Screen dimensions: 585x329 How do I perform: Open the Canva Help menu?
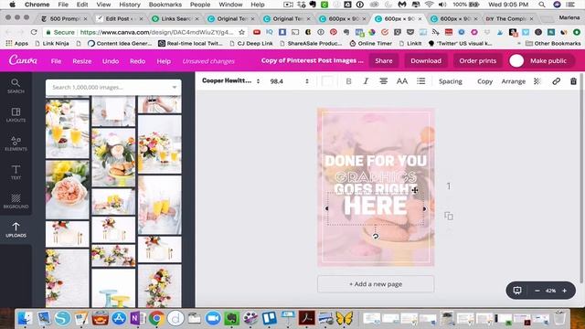(164, 61)
